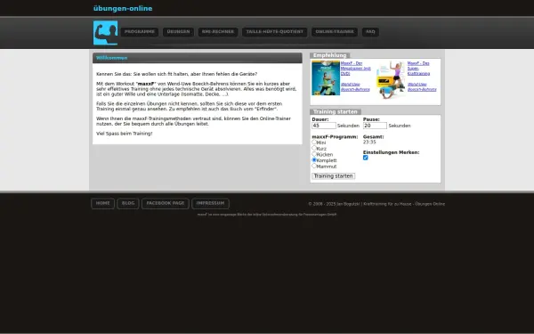Open the PROGRAMME menu item
Screen dimensions: 534x334
tap(140, 32)
